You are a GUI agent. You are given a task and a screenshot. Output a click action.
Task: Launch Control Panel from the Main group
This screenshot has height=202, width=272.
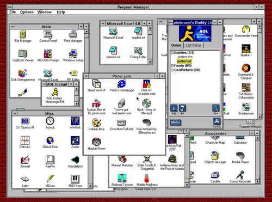tap(48, 36)
